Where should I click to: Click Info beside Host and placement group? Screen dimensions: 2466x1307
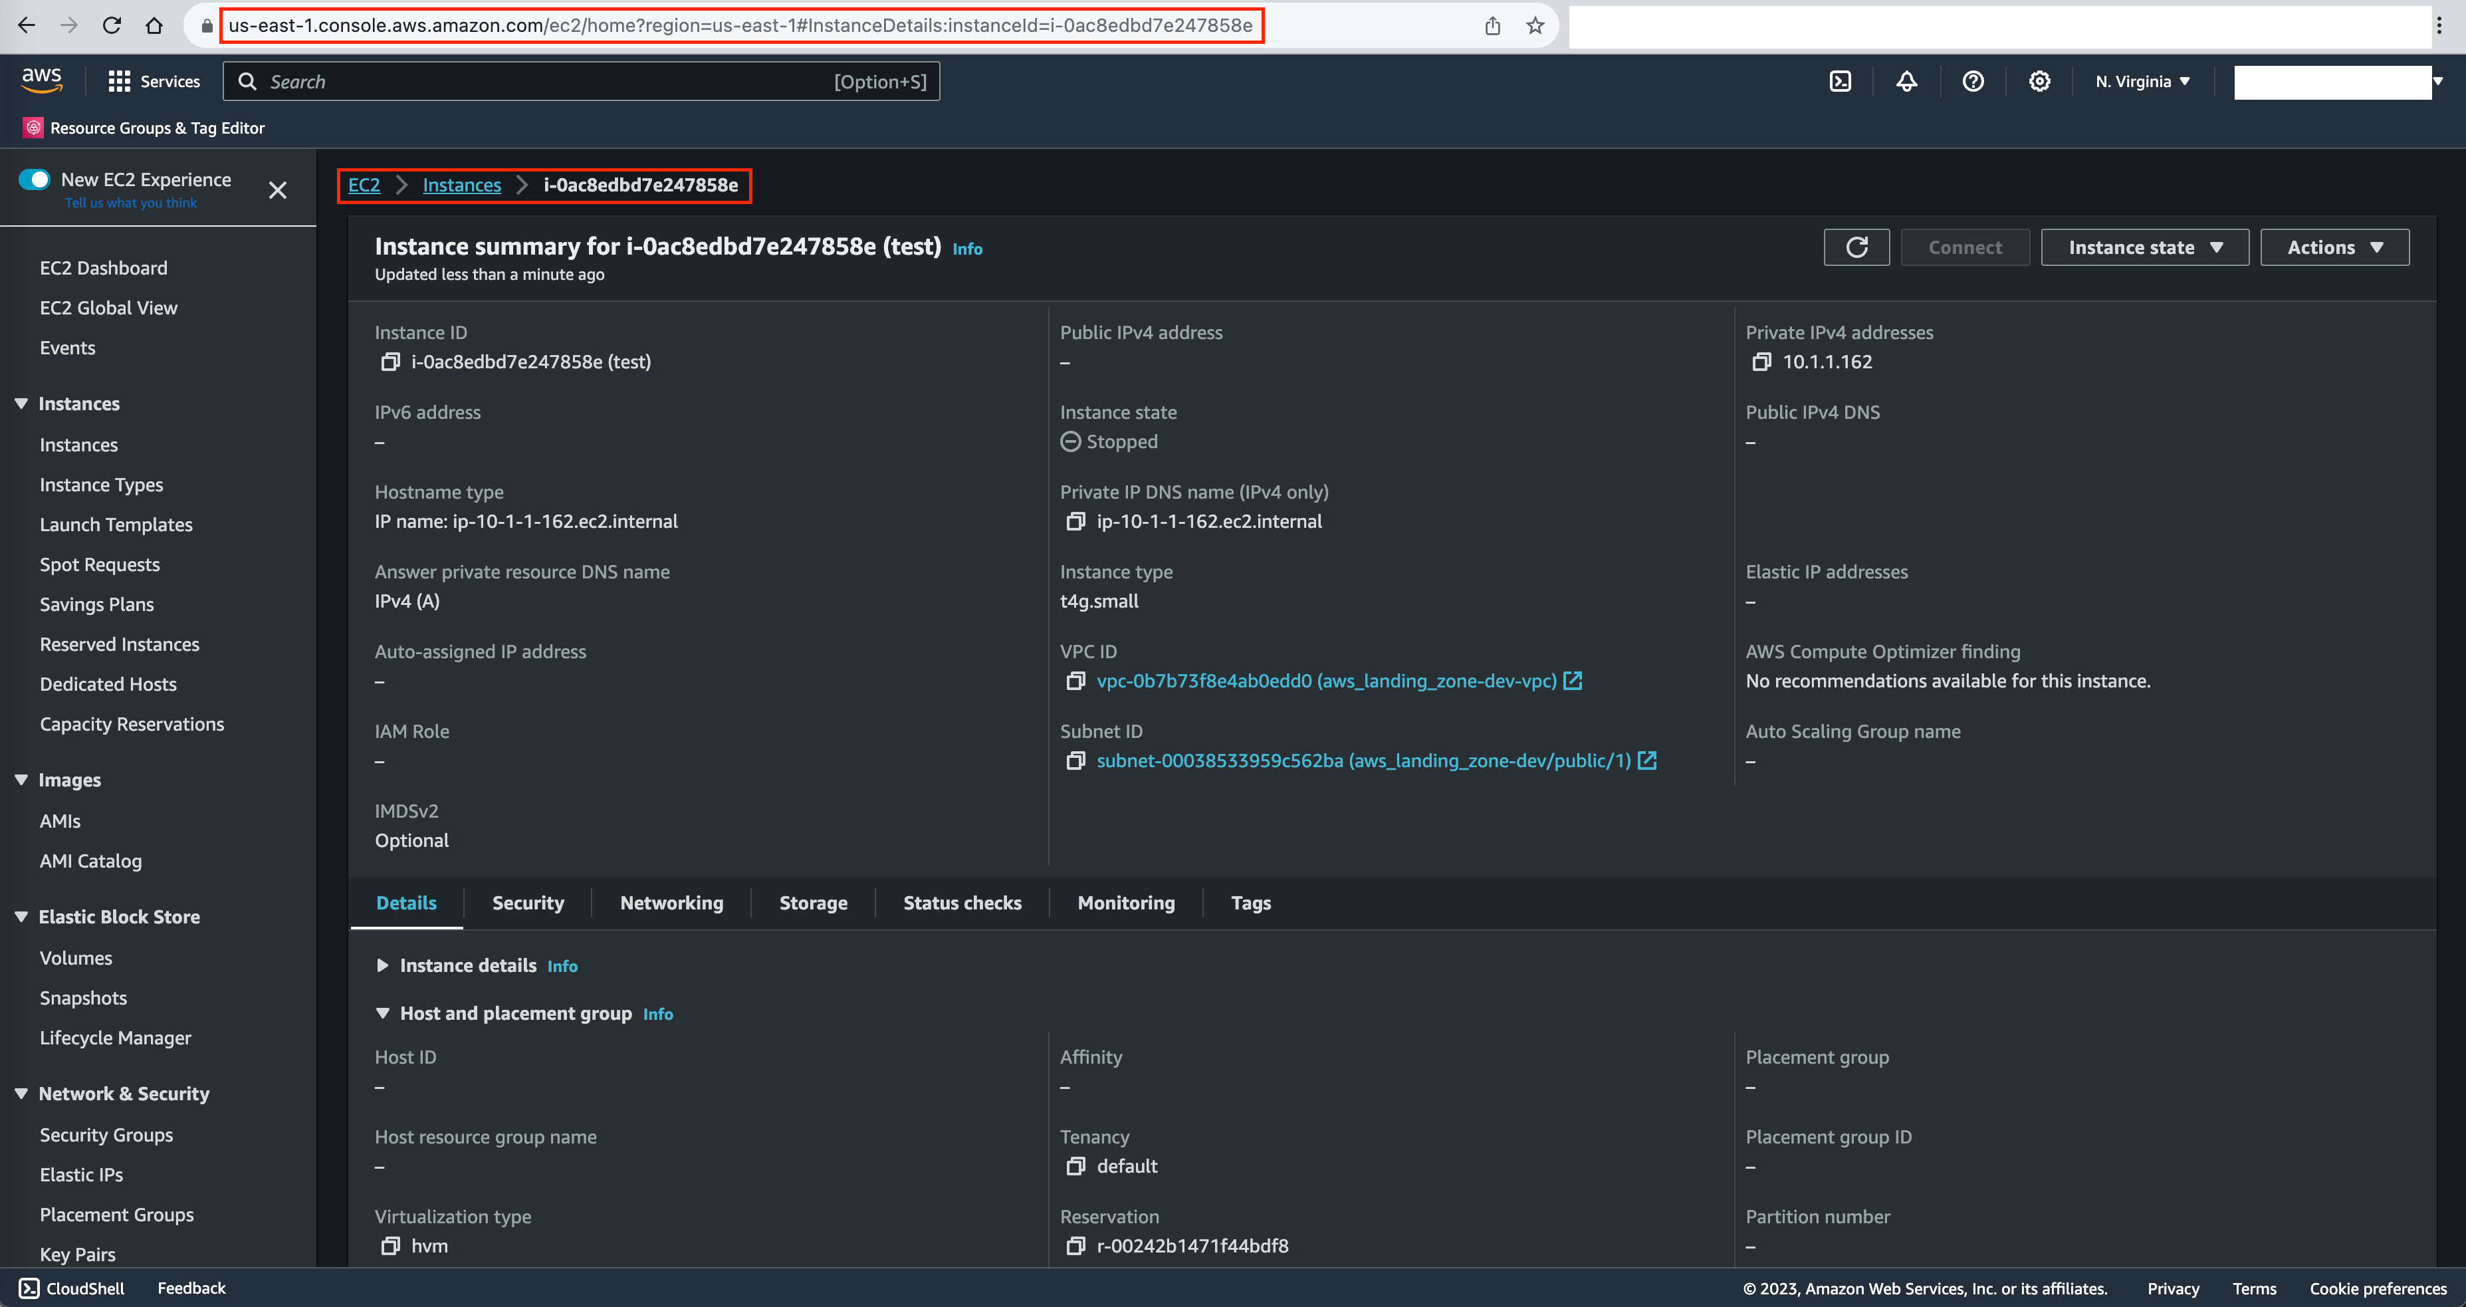(657, 1014)
